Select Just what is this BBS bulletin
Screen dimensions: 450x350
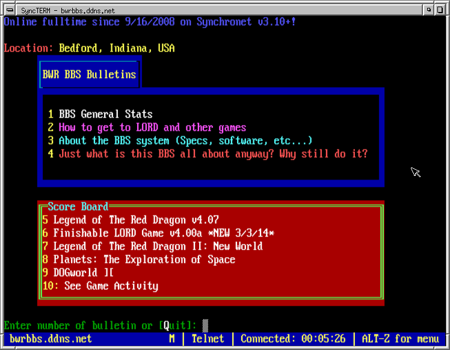(208, 154)
